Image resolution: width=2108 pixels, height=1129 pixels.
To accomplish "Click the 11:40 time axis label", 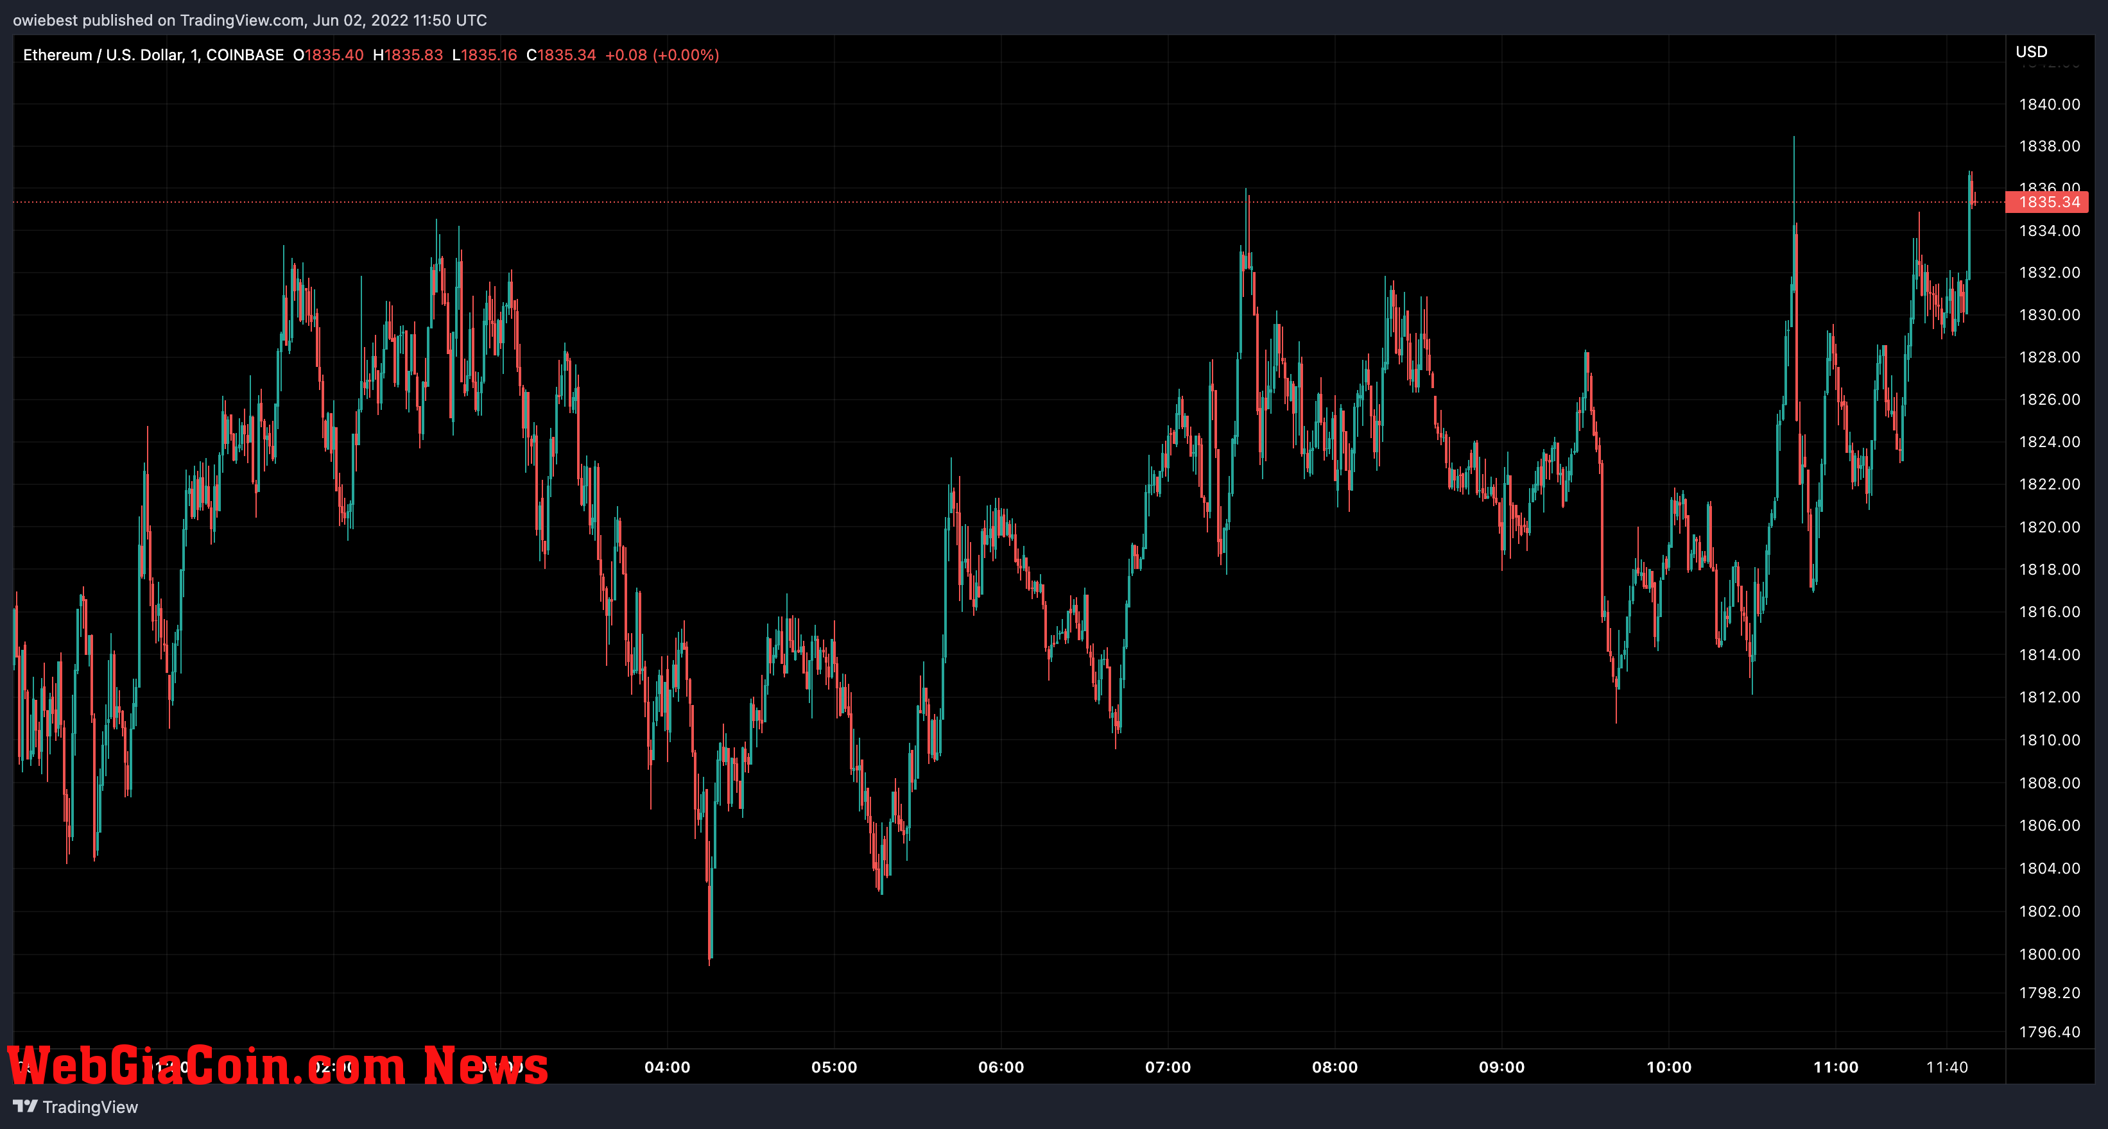I will [1947, 1067].
